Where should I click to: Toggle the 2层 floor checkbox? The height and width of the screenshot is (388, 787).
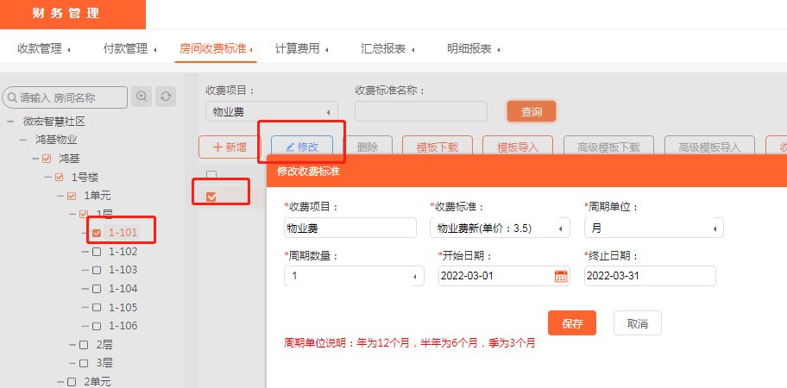(84, 345)
